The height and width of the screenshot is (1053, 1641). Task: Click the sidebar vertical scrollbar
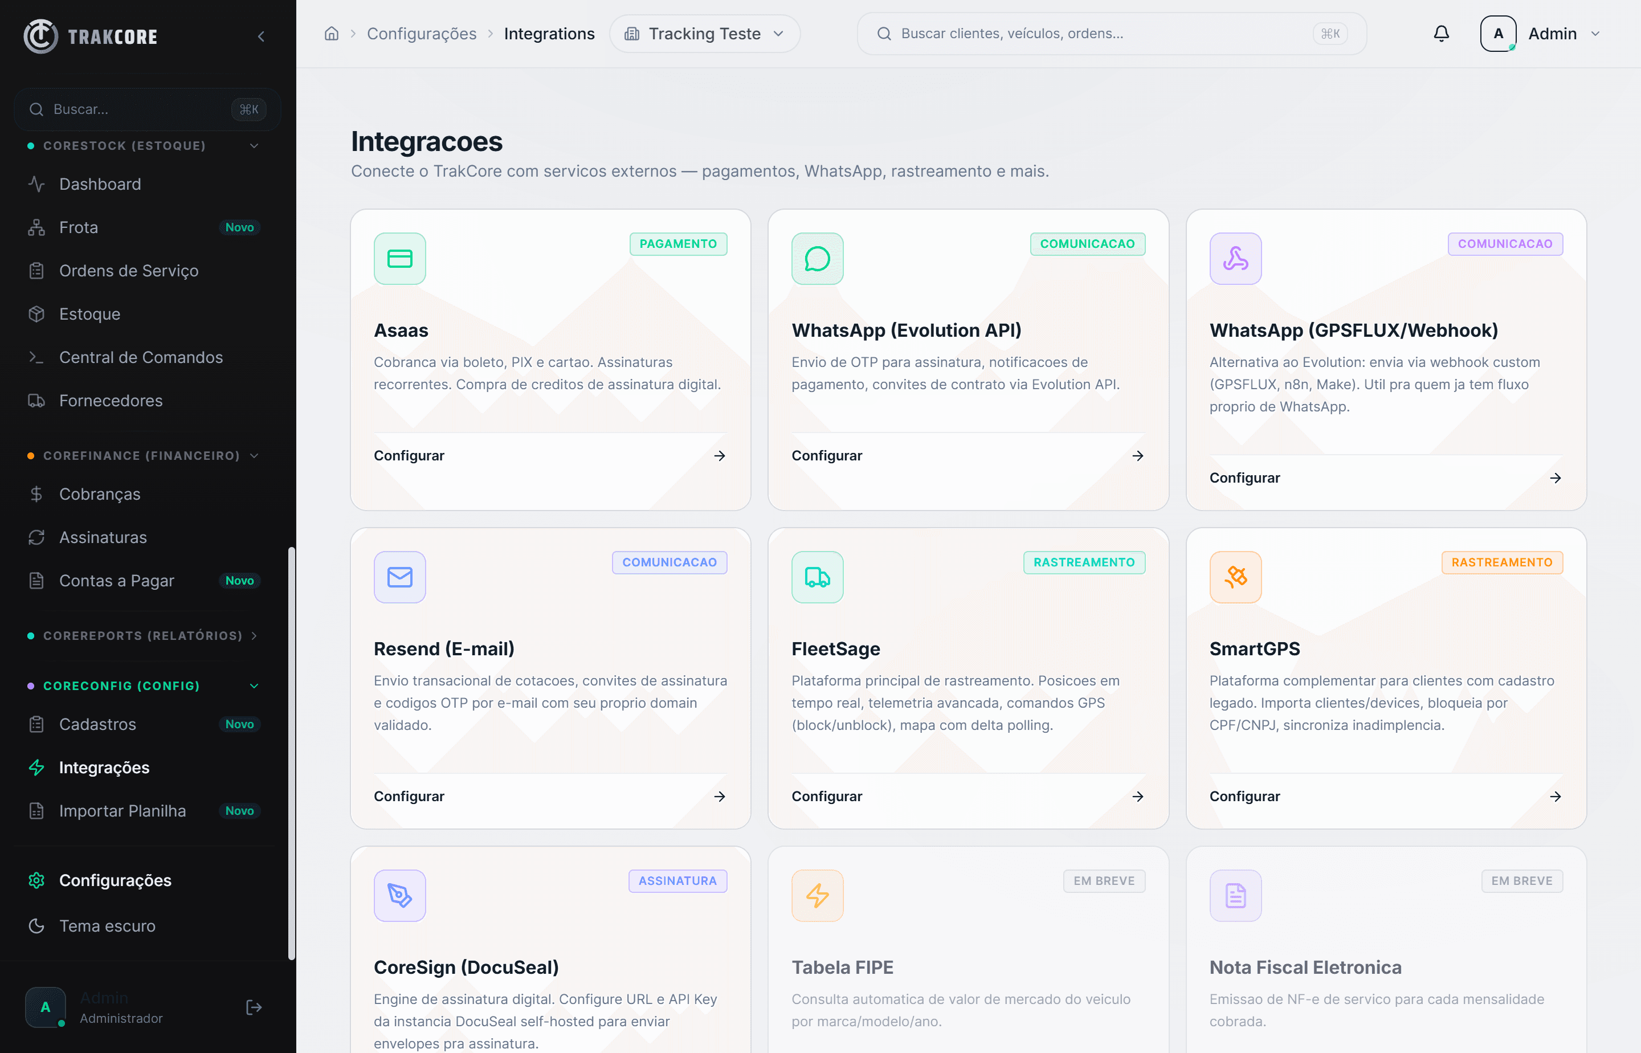[x=291, y=753]
